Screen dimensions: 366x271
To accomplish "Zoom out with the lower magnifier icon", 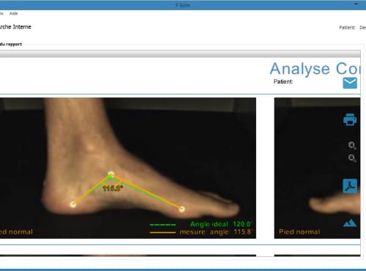I will pos(352,158).
